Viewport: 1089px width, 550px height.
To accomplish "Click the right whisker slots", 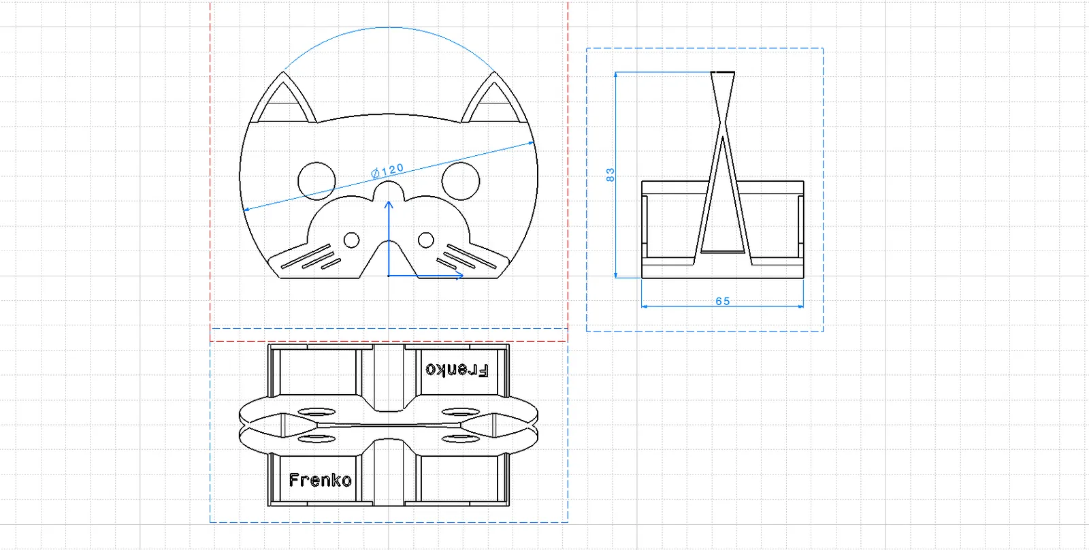I will pos(466,257).
